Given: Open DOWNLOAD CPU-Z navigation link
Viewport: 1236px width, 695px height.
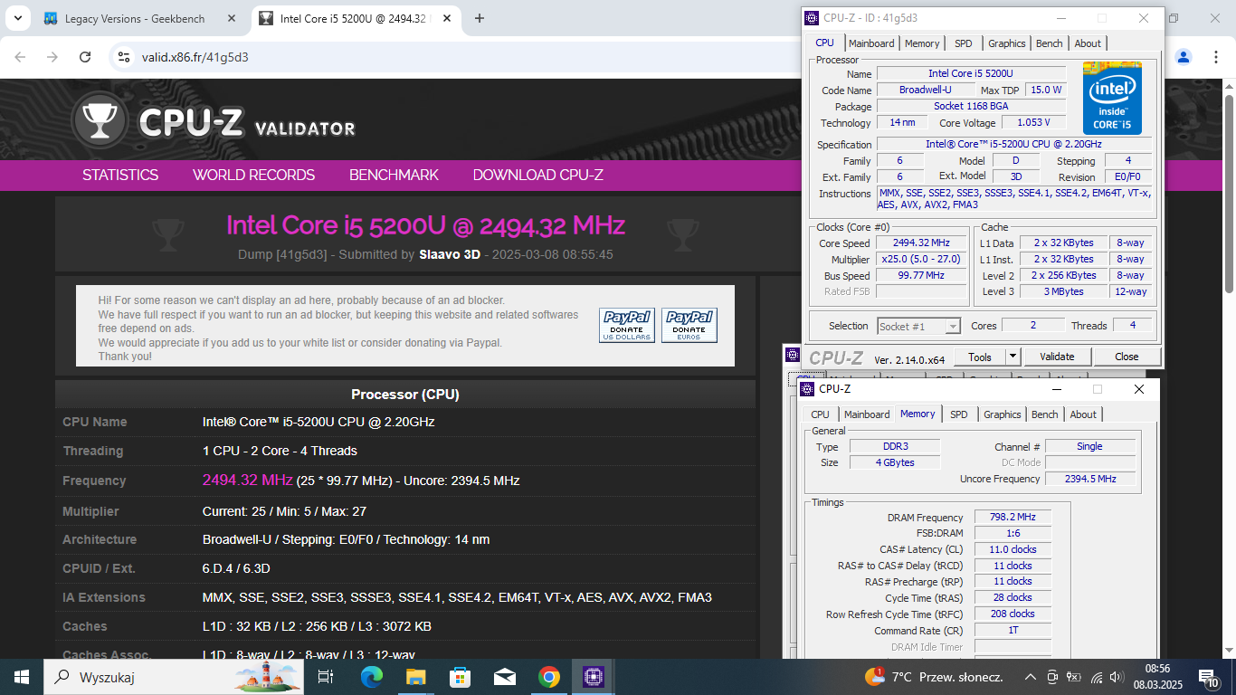Looking at the screenshot, I should click(x=538, y=176).
